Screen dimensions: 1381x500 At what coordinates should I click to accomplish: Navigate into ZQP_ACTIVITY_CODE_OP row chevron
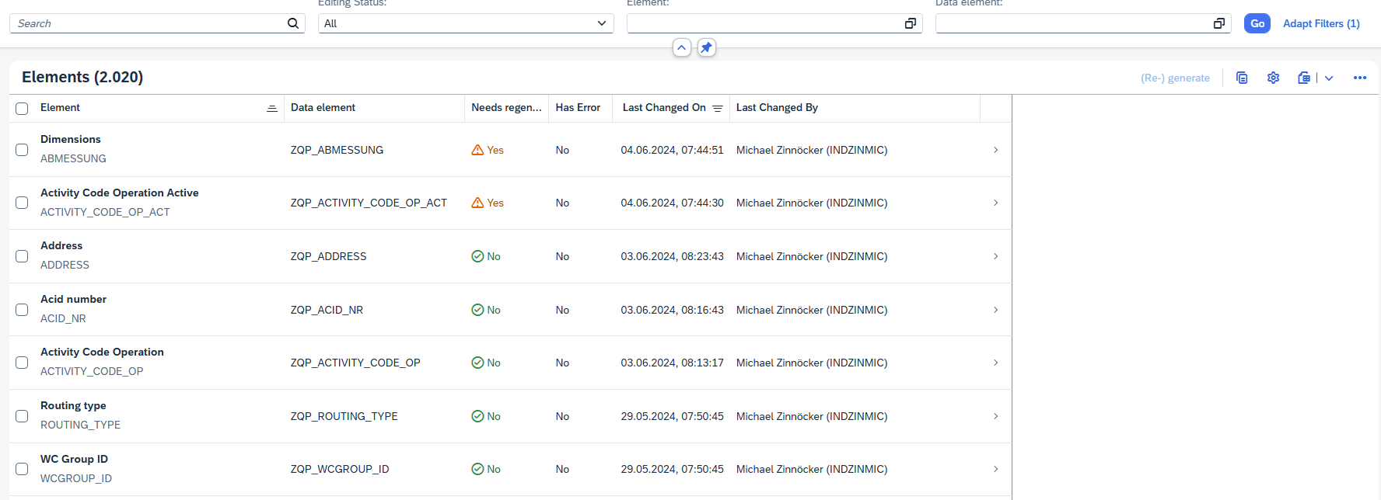pyautogui.click(x=995, y=363)
